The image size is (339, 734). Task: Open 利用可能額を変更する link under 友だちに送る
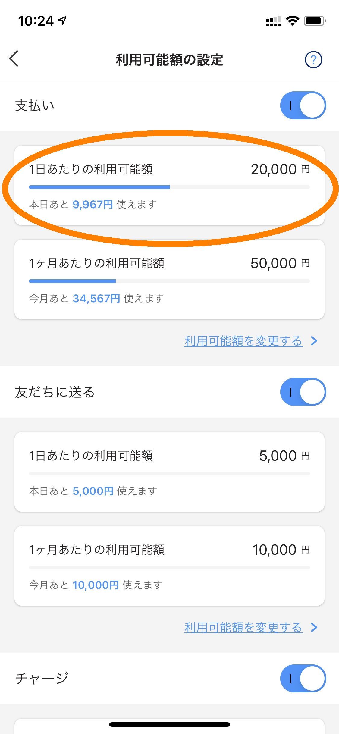pyautogui.click(x=243, y=627)
